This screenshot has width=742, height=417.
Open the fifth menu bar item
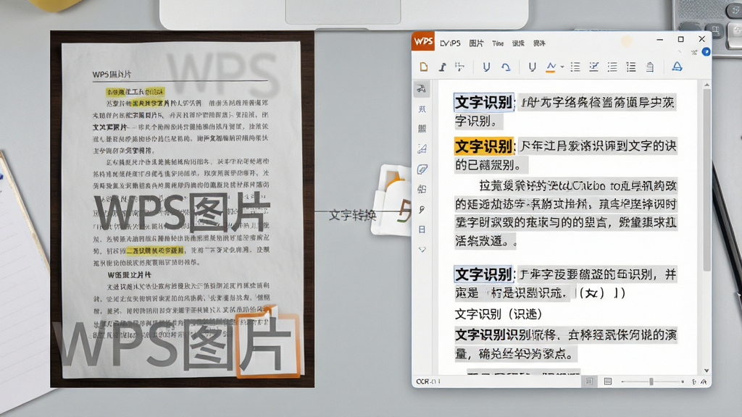[x=539, y=43]
